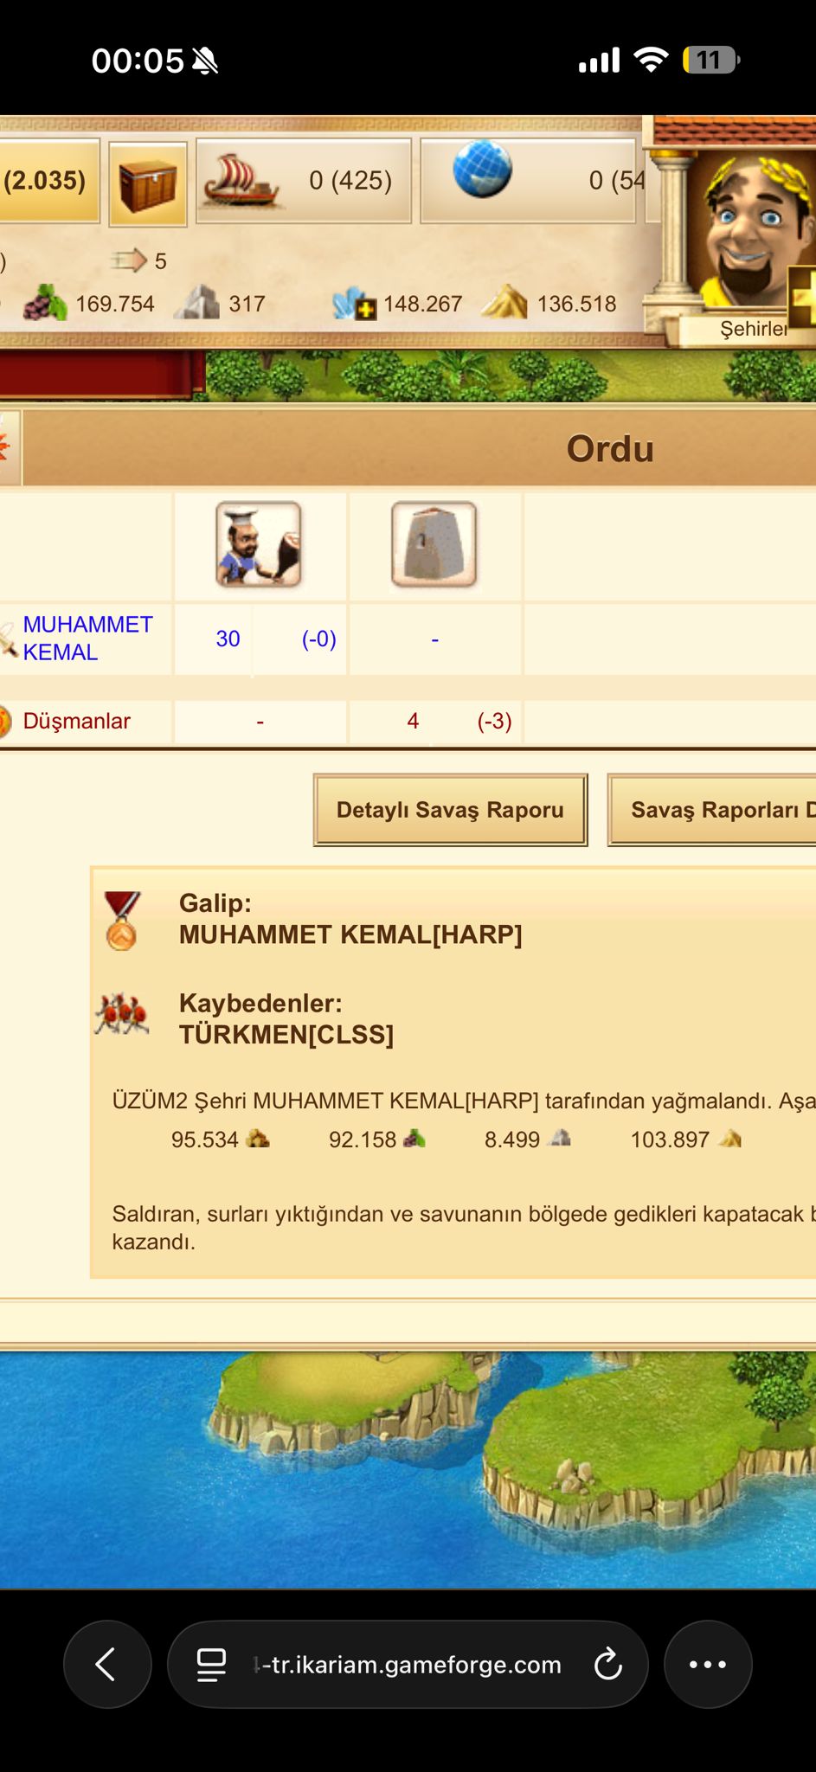The height and width of the screenshot is (1772, 816).
Task: Click the 136.518 sulfur amount
Action: coord(577,304)
